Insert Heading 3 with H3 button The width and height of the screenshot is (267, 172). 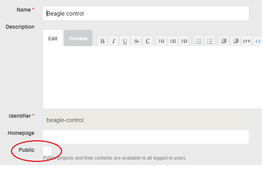[x=184, y=41]
